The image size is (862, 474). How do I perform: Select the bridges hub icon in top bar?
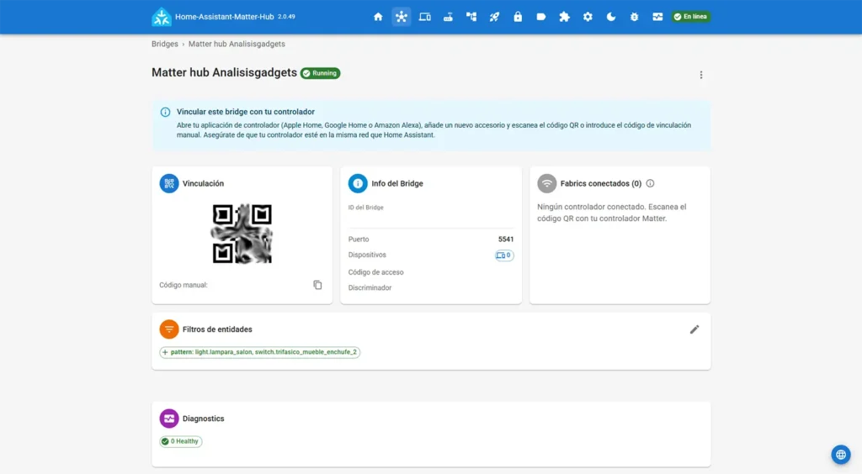tap(402, 17)
